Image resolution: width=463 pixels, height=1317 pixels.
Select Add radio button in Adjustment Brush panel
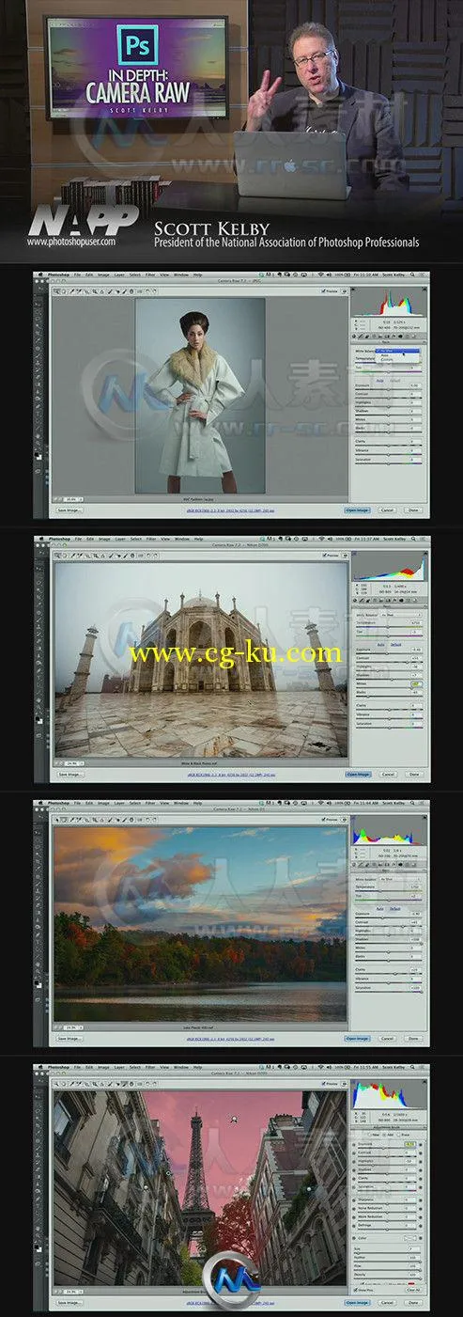[384, 1135]
